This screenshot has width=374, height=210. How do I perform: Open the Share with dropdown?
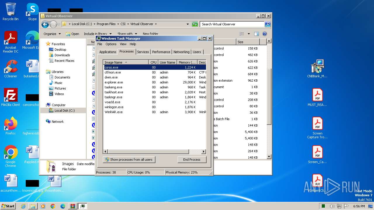[127, 34]
